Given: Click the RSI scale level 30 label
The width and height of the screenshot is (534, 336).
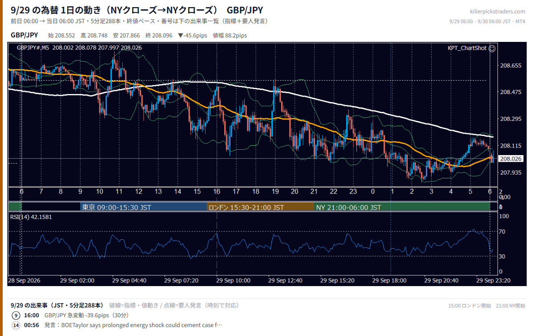Looking at the screenshot, I should [x=502, y=256].
